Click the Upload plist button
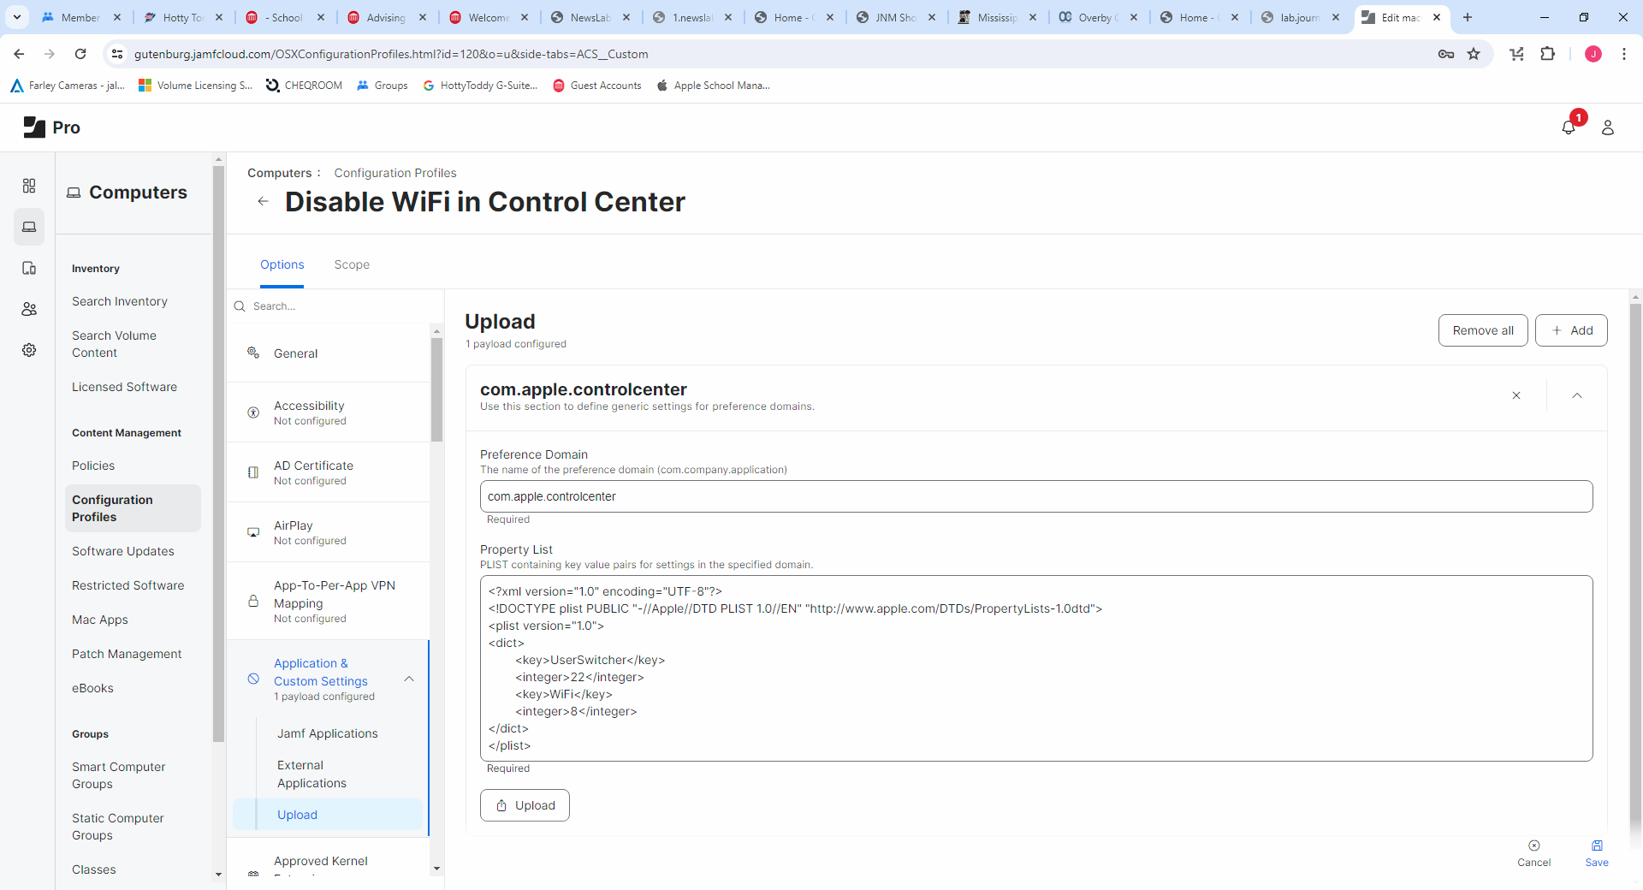Image resolution: width=1643 pixels, height=890 pixels. 525,805
